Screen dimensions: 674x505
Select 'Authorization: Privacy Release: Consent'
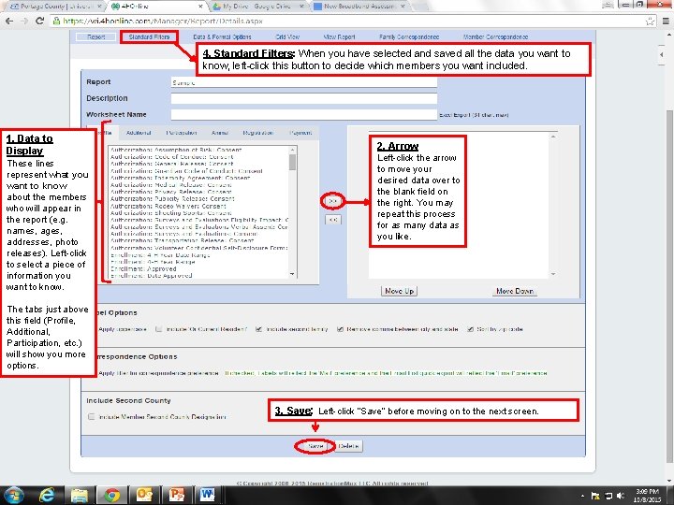tap(171, 192)
